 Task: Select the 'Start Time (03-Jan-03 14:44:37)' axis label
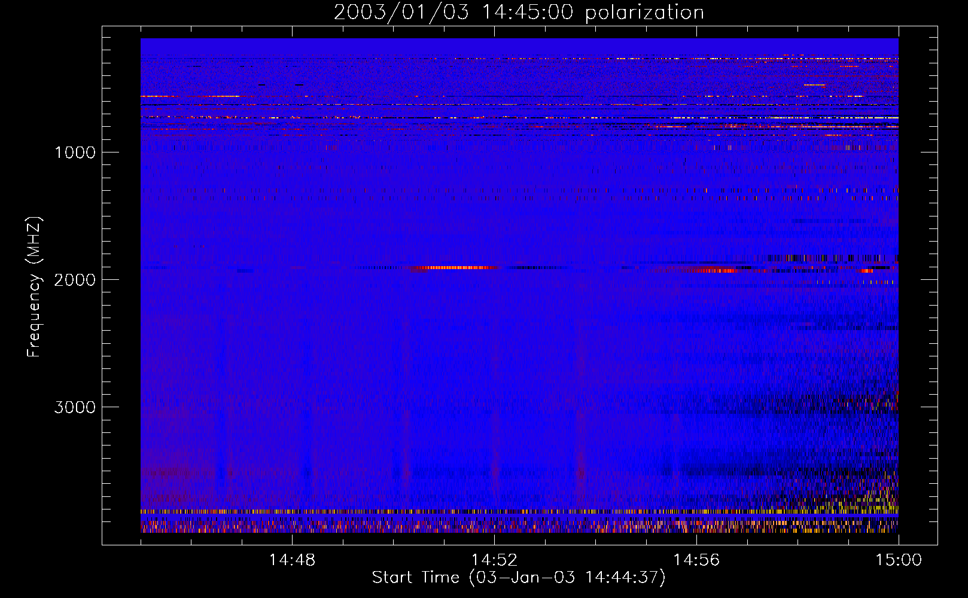(519, 578)
